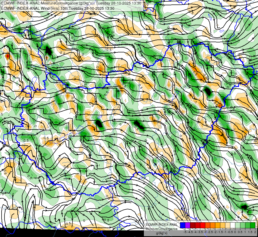The width and height of the screenshot is (258, 237).
Task: Click the '2' tick label at legend scale end
Action: point(255,232)
